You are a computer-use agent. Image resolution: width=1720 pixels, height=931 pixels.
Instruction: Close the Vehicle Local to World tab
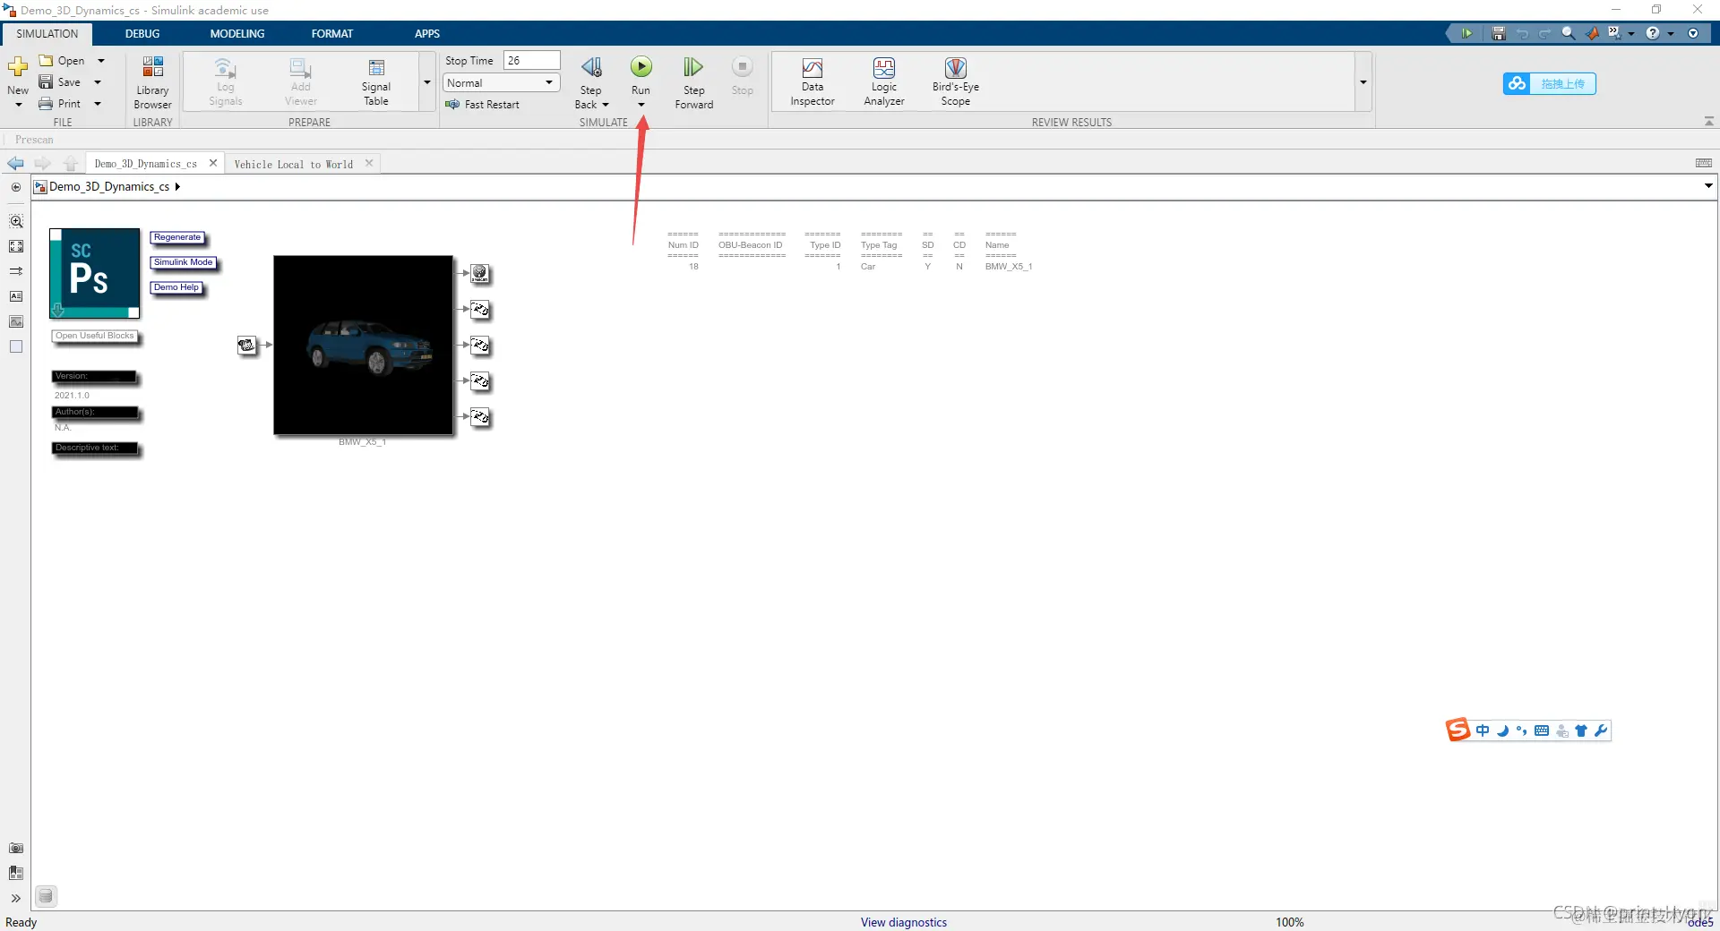[x=369, y=164]
